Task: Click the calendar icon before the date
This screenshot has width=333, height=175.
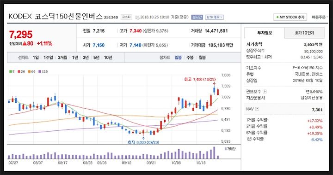Action: tap(137, 17)
